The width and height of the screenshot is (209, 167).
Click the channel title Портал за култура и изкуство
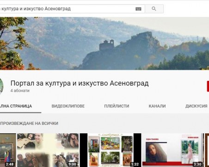[x=80, y=83]
